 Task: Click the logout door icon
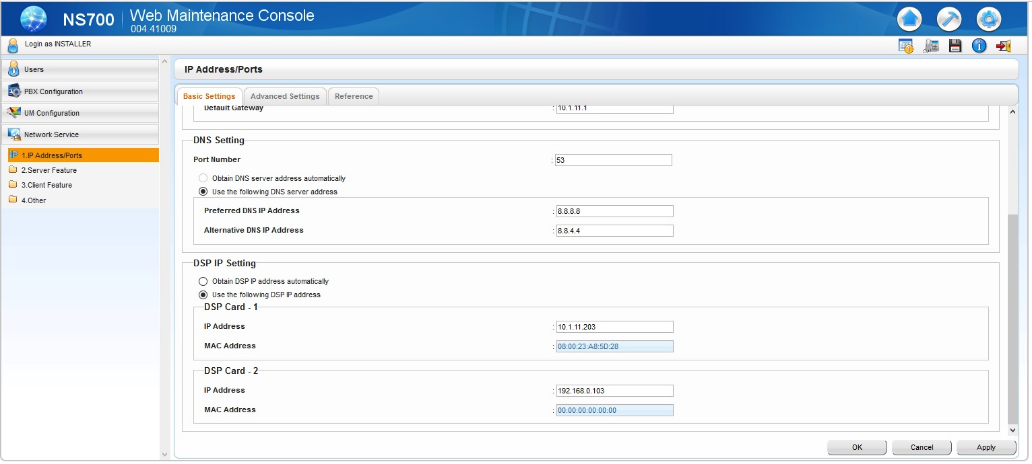pyautogui.click(x=1004, y=46)
